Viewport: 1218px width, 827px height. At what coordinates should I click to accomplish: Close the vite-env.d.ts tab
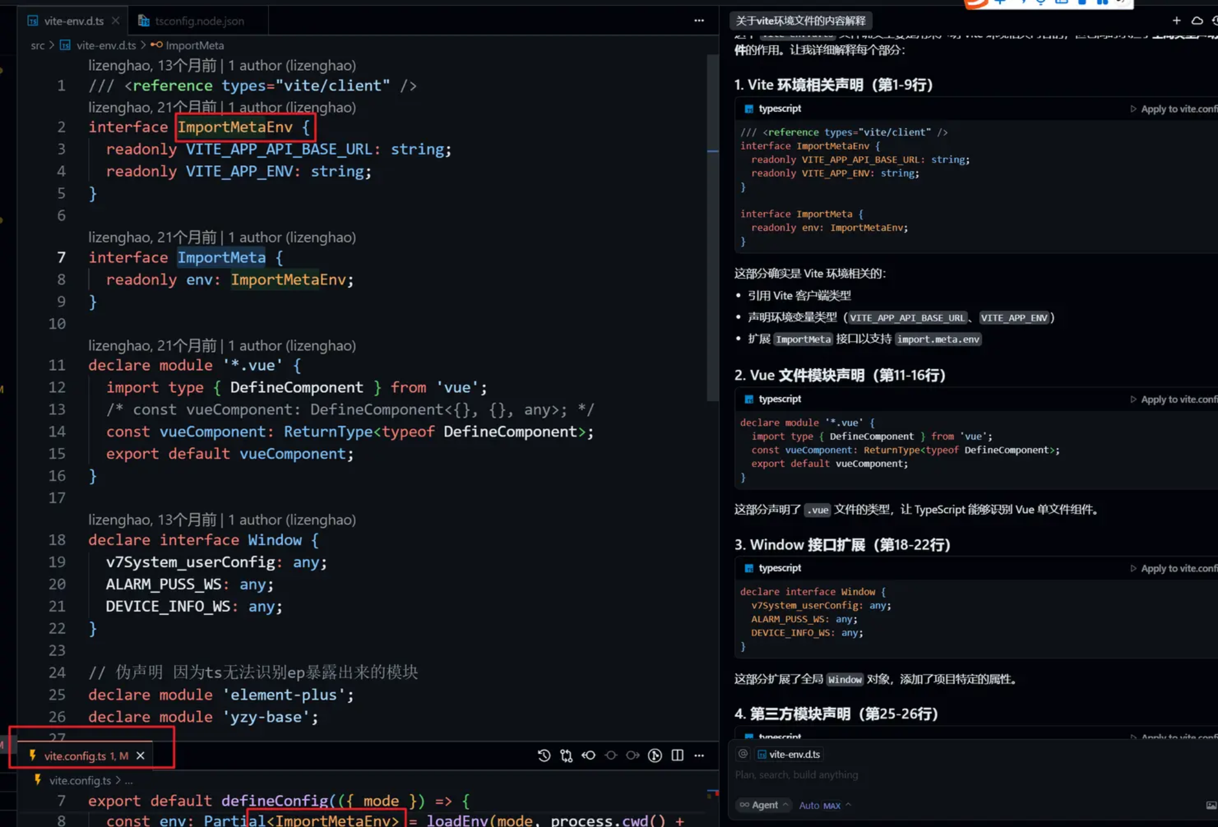[116, 21]
